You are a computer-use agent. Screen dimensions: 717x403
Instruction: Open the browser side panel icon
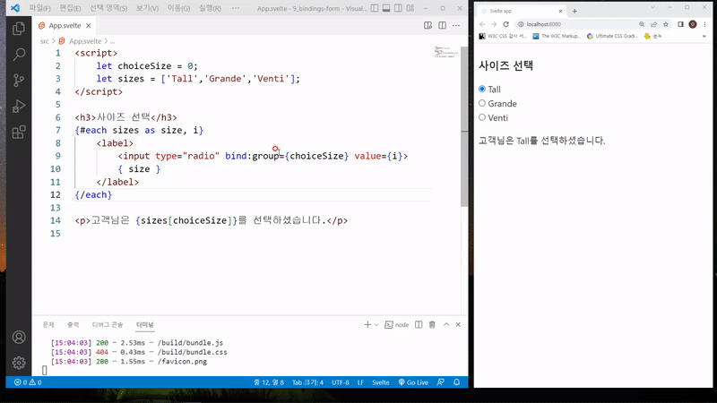tap(680, 24)
